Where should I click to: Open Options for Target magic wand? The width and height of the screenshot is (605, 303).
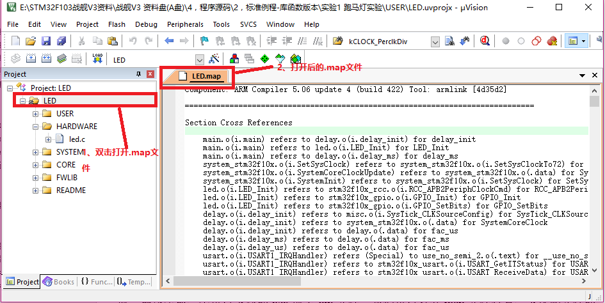click(213, 59)
